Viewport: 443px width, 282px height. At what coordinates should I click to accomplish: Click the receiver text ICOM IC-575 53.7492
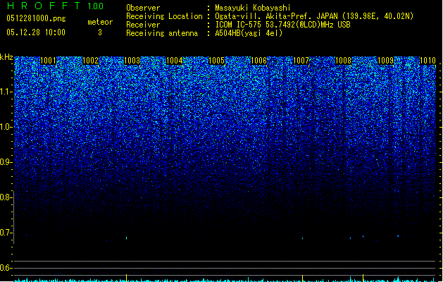(x=283, y=25)
